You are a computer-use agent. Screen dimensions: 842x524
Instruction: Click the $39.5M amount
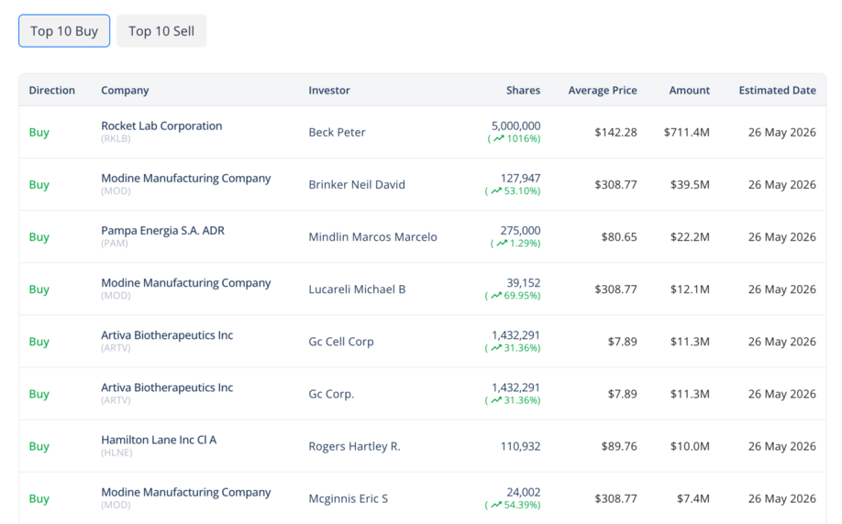pos(690,184)
